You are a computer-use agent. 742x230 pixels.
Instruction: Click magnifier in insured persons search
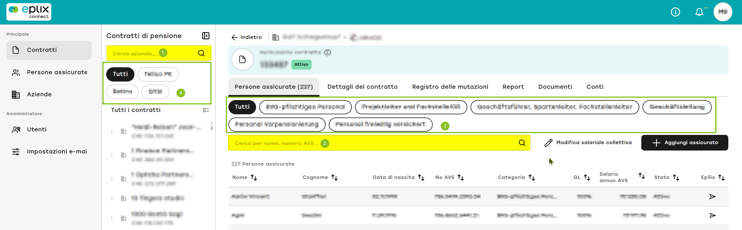pos(522,143)
